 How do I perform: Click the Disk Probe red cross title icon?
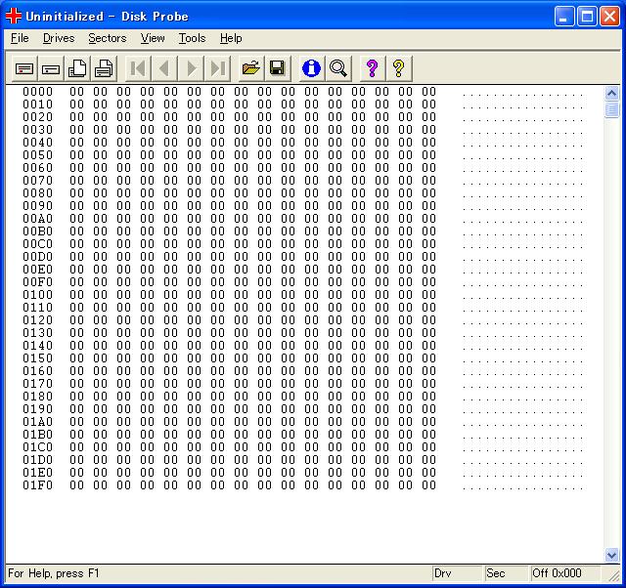click(x=14, y=16)
